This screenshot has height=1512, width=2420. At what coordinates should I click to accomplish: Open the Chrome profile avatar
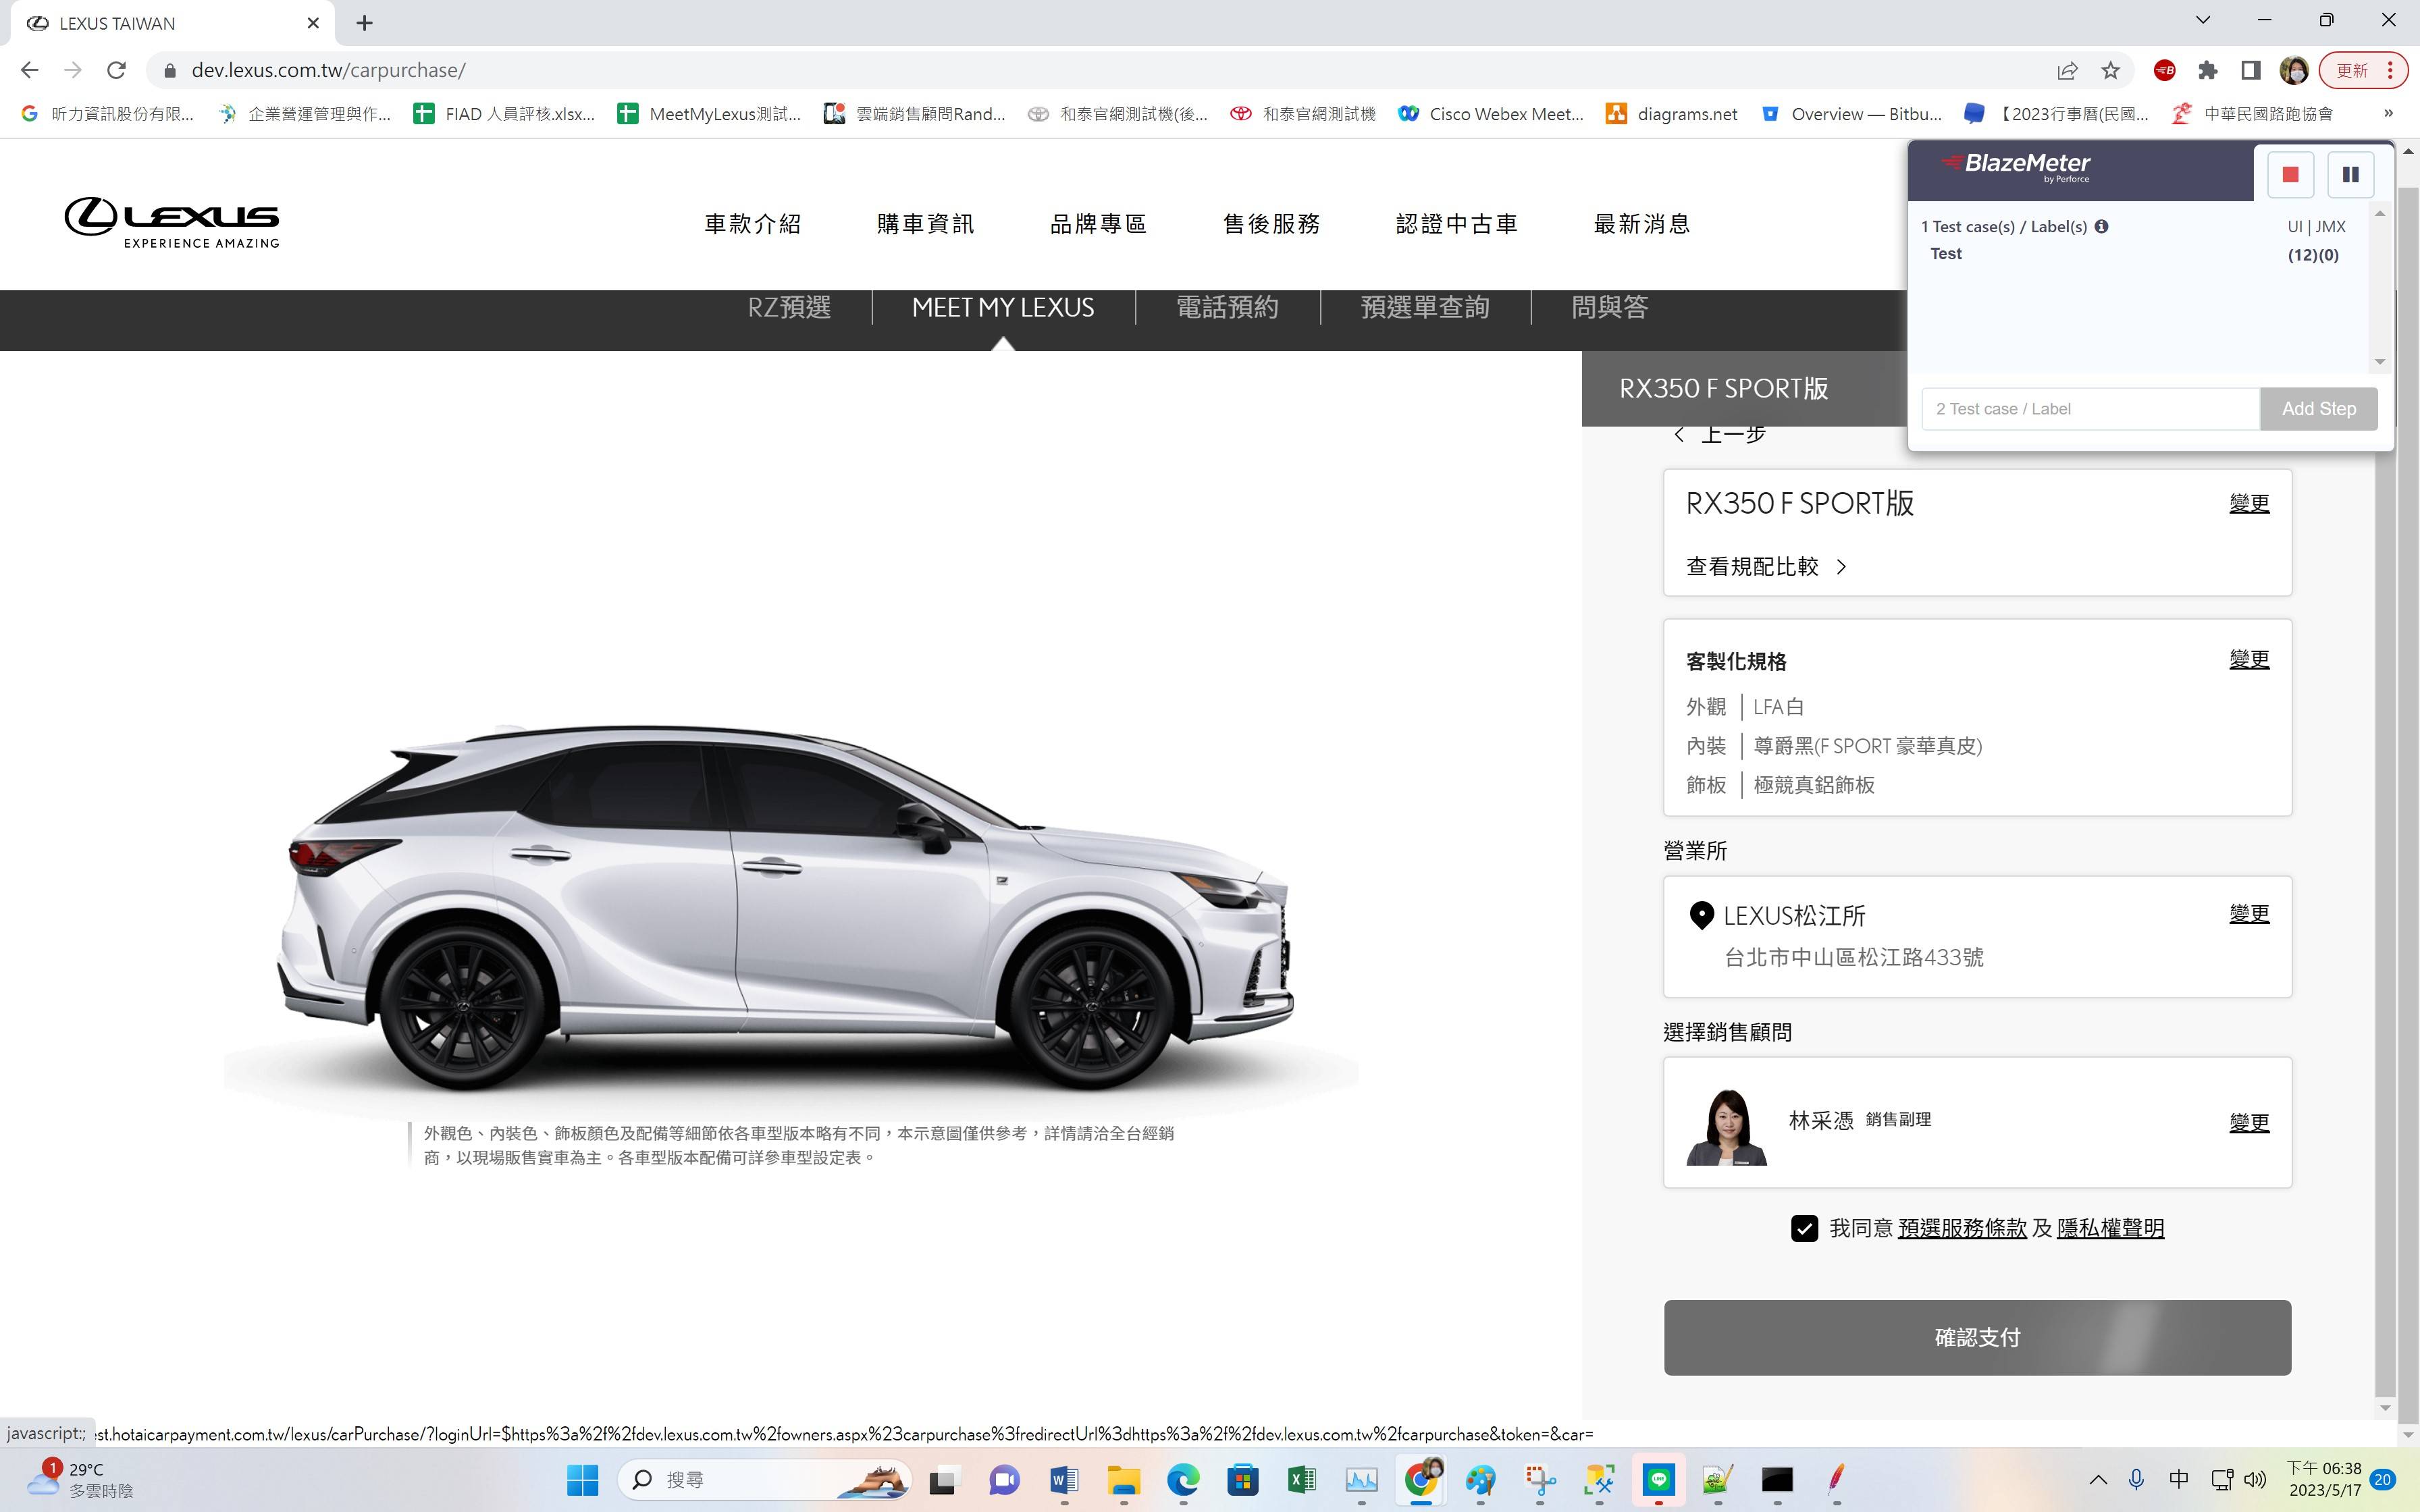point(2293,70)
